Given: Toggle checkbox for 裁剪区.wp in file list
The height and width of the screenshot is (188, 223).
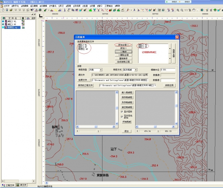Looking at the screenshot, I should [x=3, y=28].
